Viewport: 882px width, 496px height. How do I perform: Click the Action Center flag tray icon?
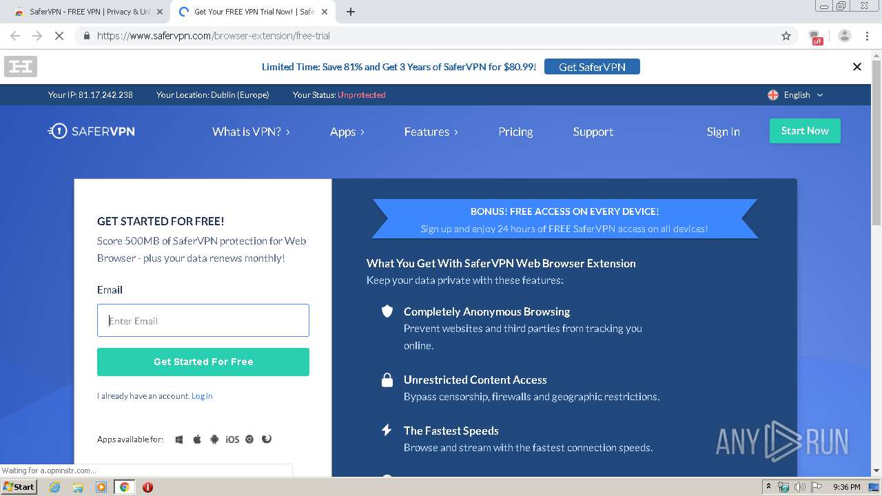[816, 487]
